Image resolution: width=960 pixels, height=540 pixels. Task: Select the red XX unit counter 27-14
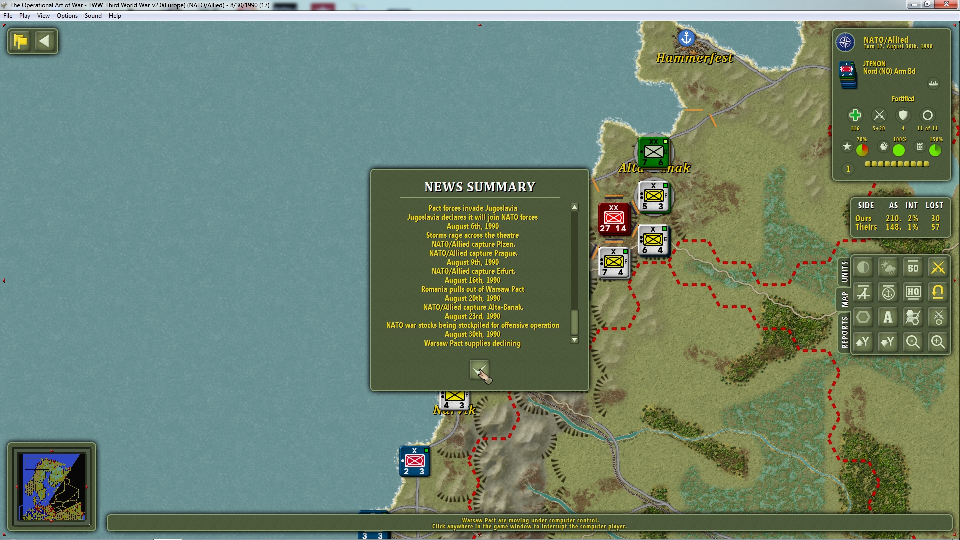click(614, 218)
